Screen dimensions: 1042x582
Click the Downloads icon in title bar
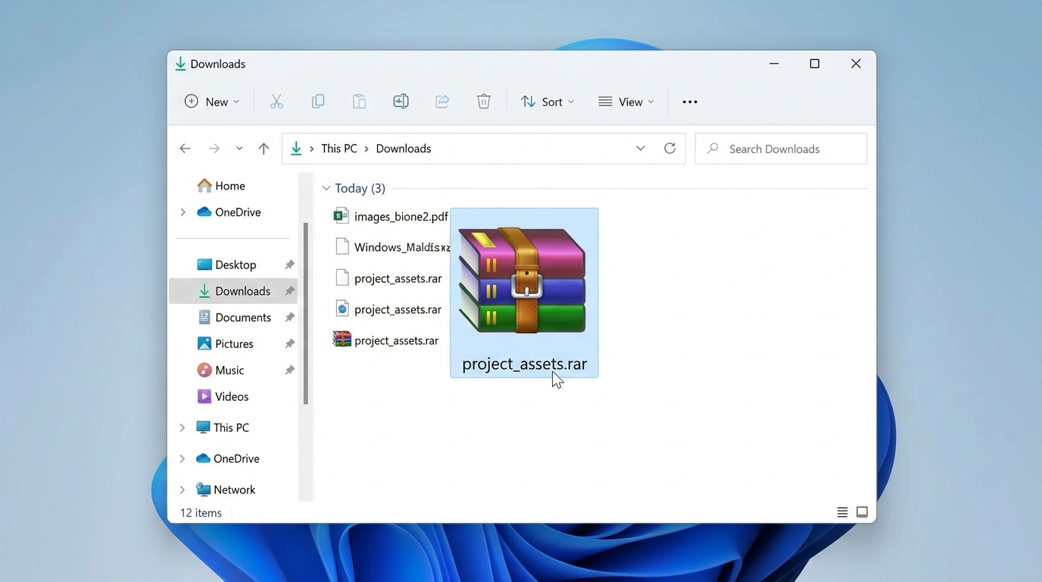pyautogui.click(x=180, y=64)
